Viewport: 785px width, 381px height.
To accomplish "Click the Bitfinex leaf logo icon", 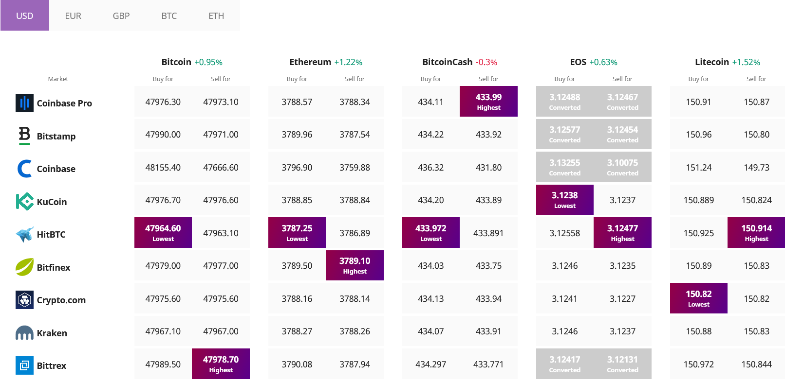I will pos(24,267).
